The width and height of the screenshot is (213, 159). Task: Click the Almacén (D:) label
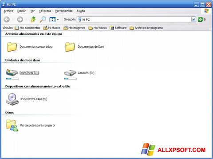pos(86,73)
